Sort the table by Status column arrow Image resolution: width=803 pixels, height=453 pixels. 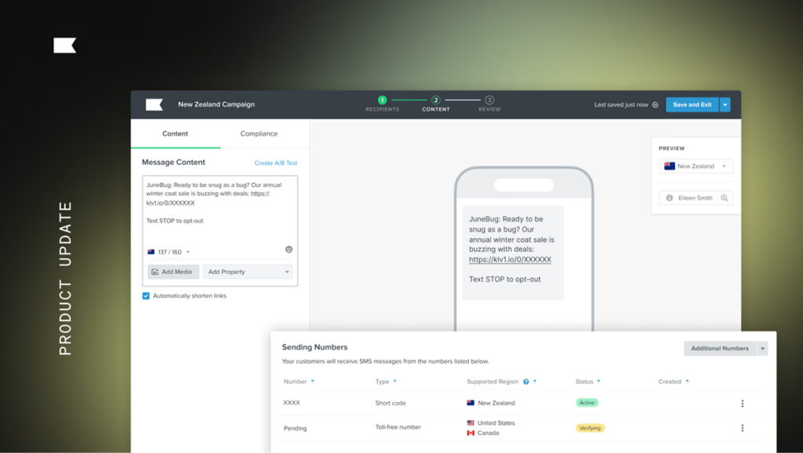click(600, 382)
